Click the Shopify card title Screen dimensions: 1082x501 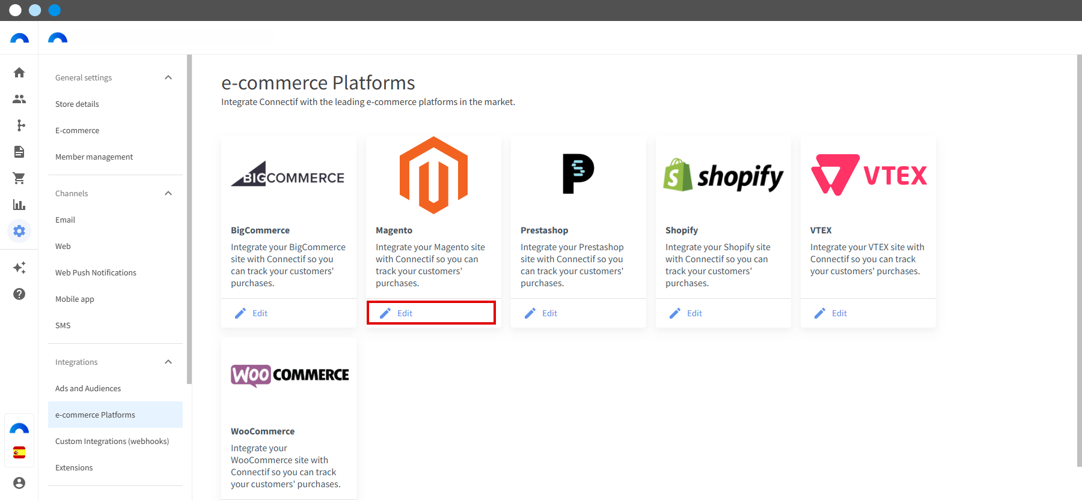682,230
